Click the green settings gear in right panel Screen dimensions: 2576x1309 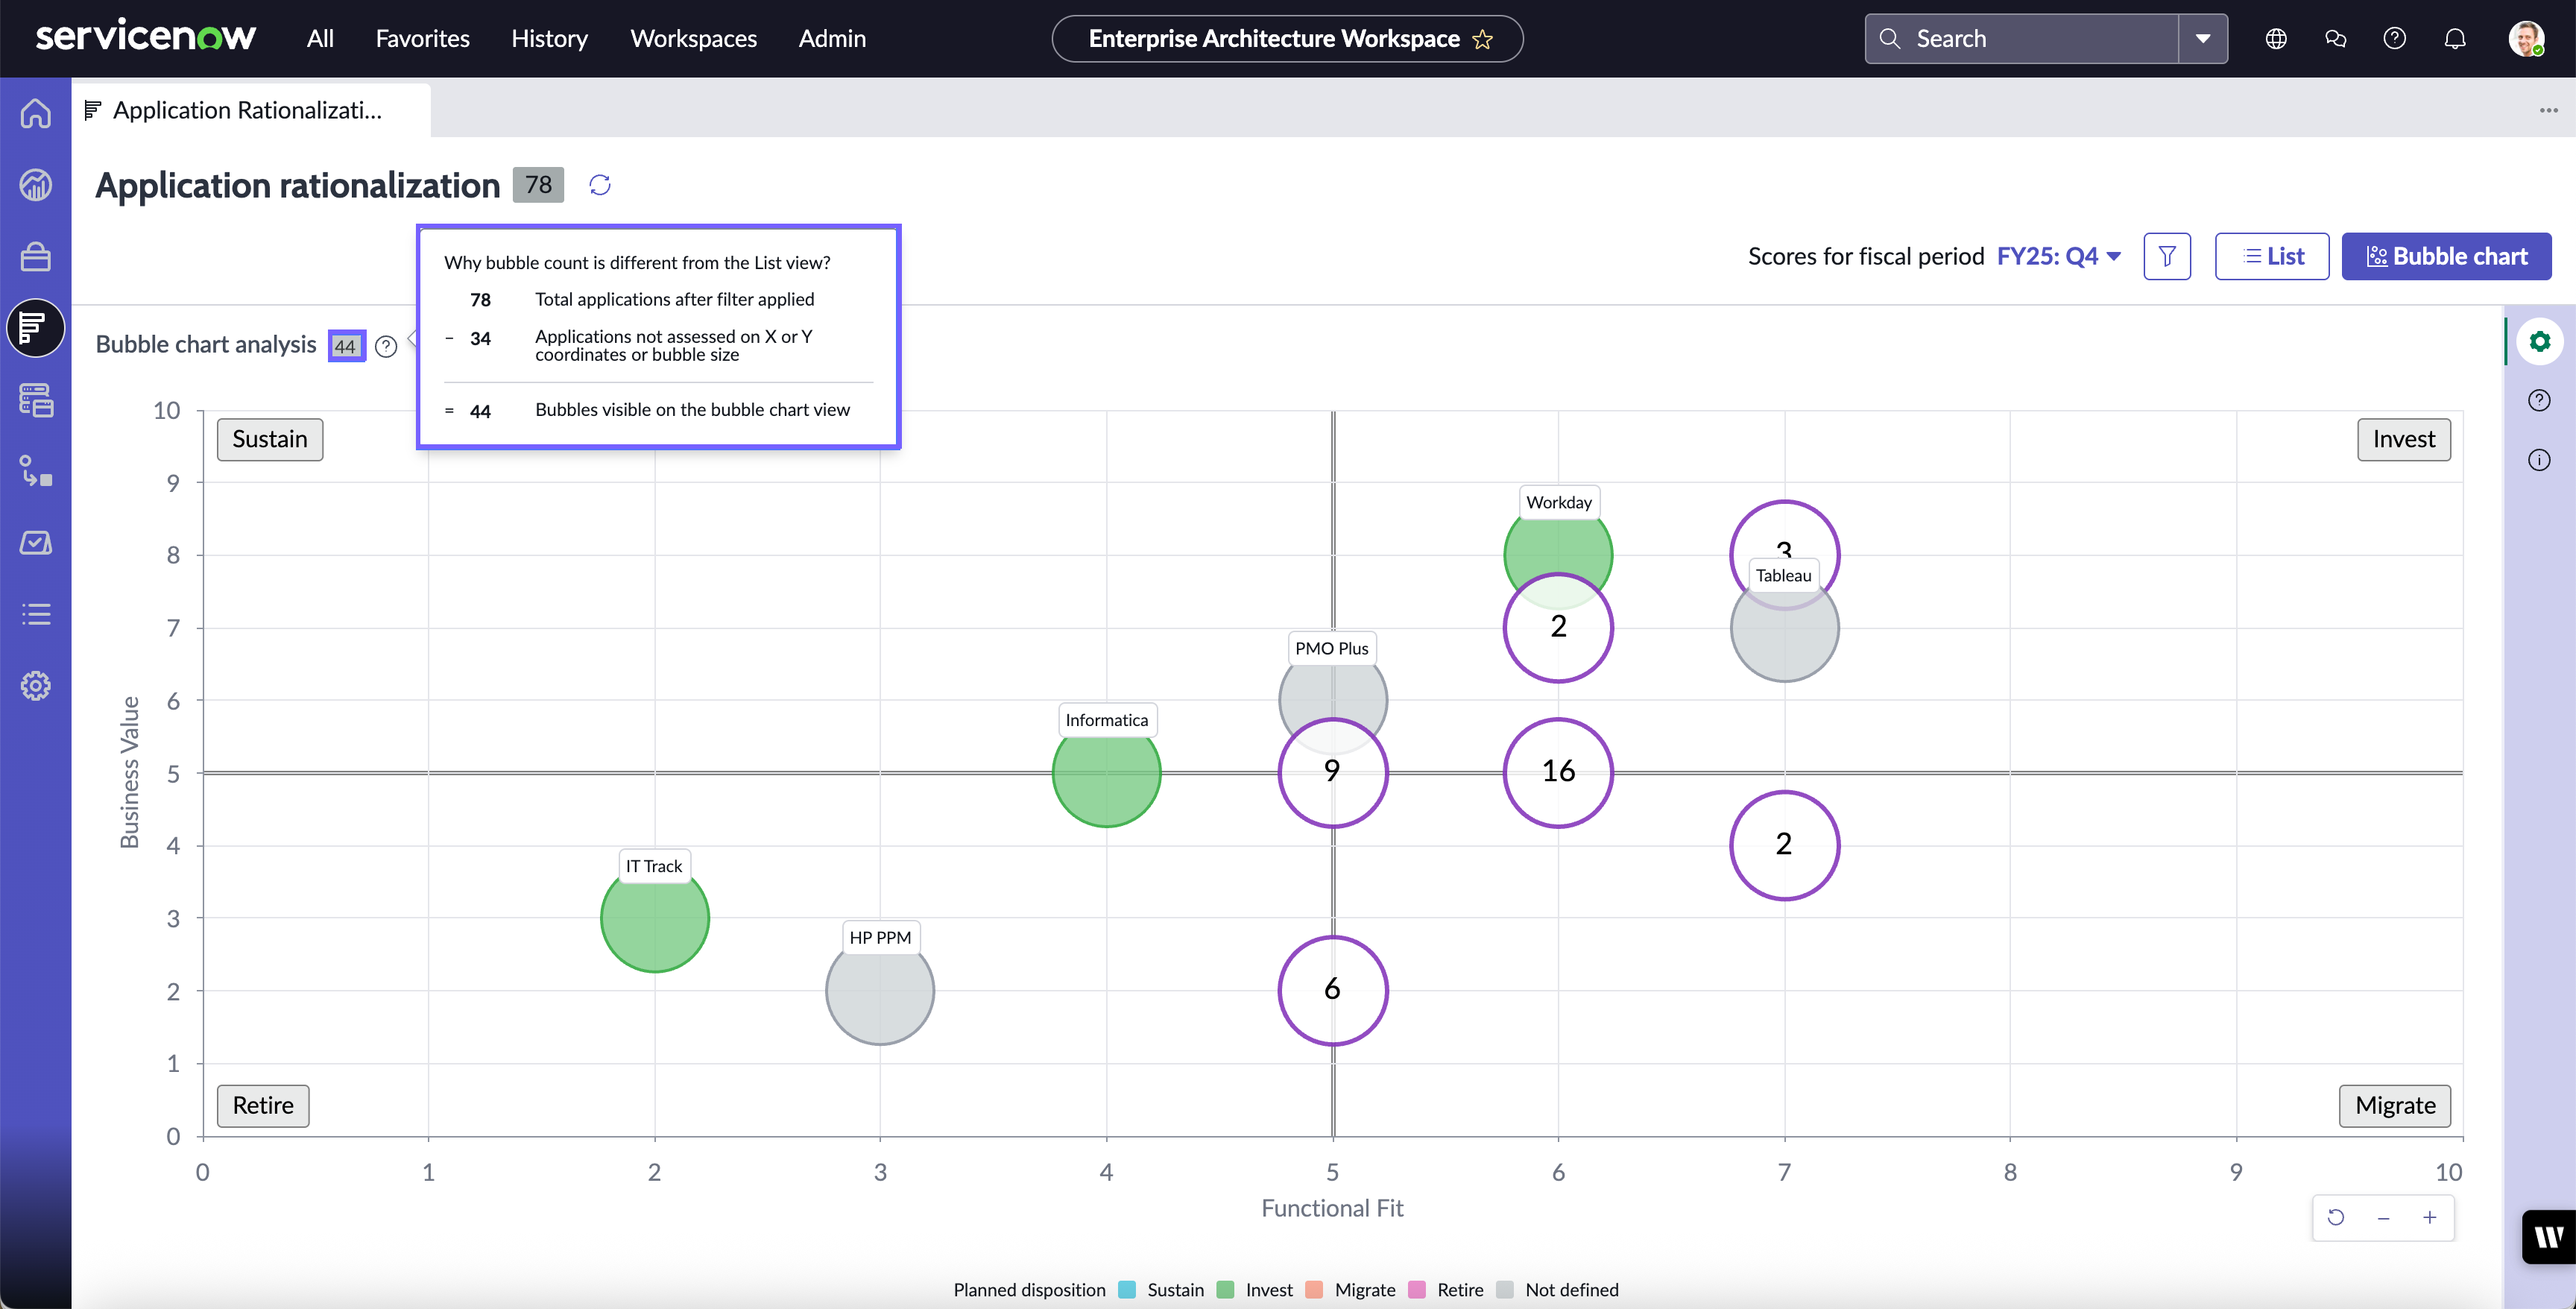(2540, 342)
